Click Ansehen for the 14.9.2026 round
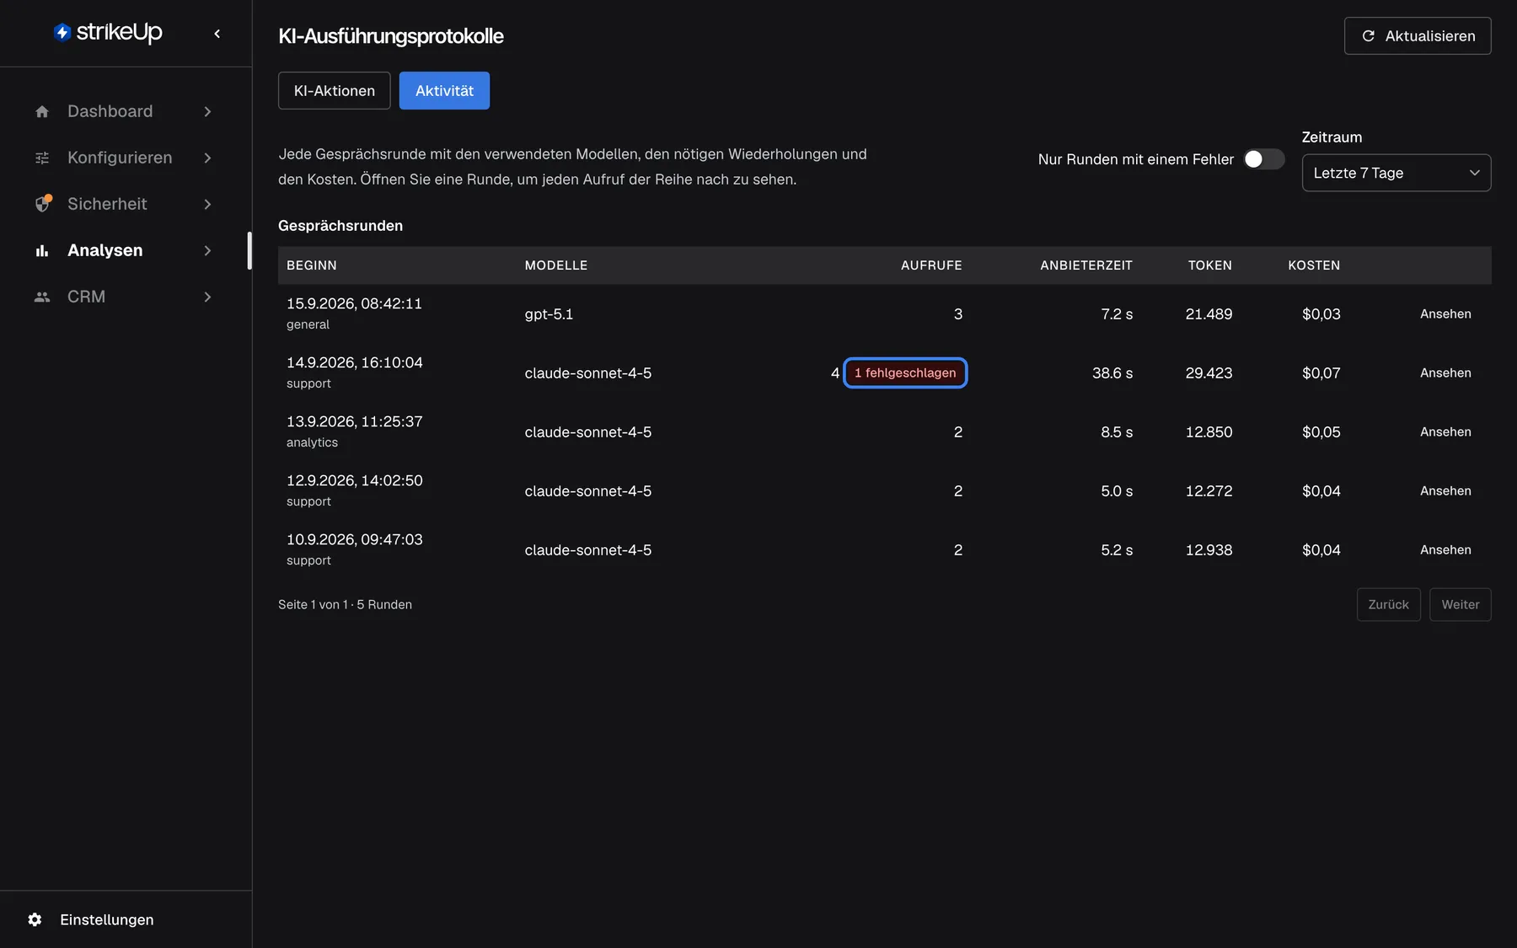This screenshot has height=948, width=1517. tap(1445, 372)
